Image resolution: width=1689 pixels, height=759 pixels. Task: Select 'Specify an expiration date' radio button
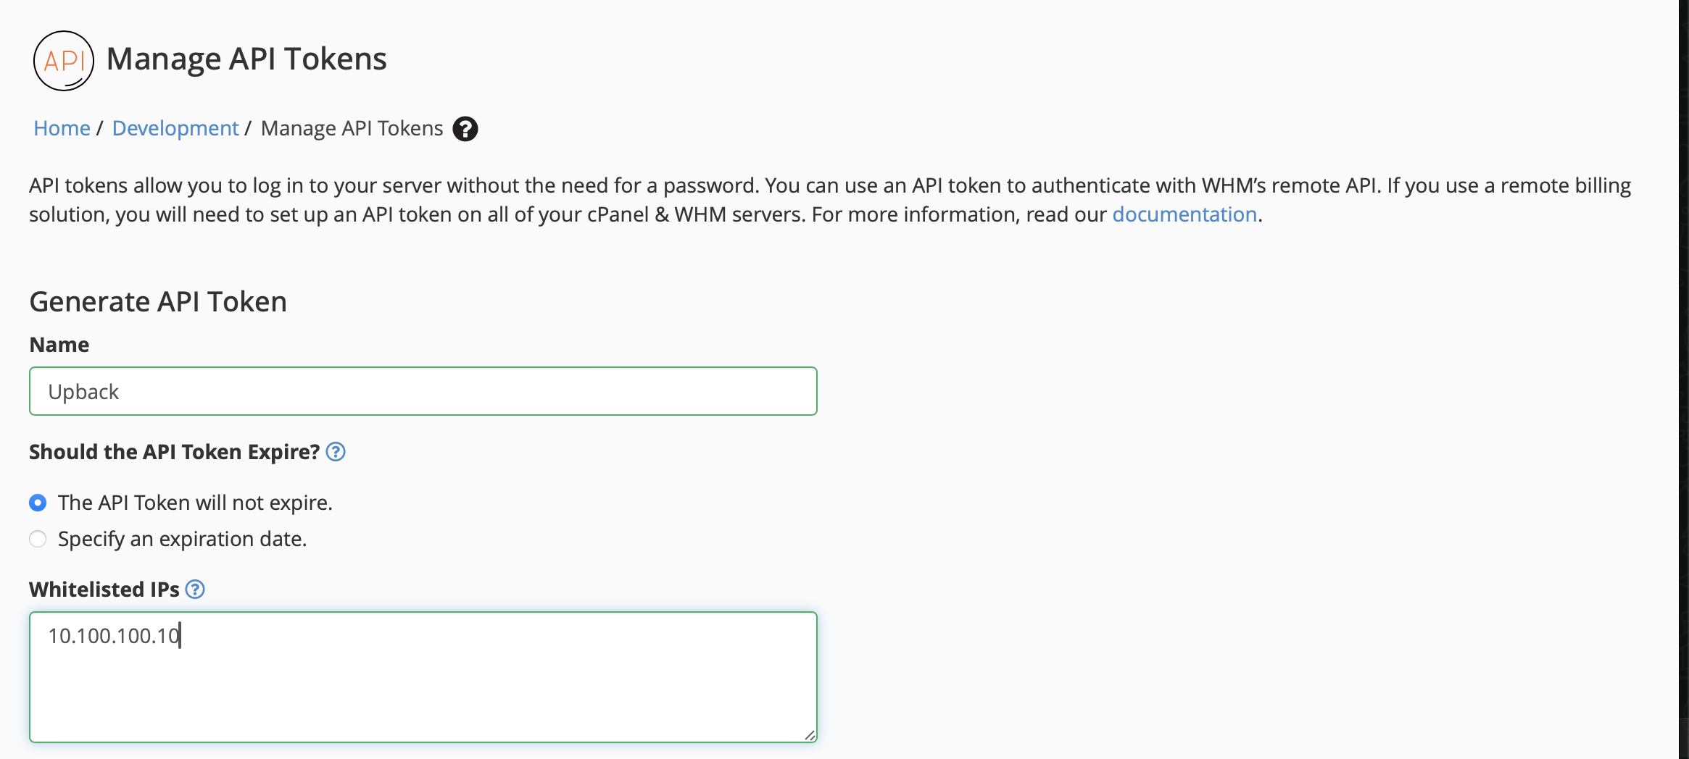(38, 539)
